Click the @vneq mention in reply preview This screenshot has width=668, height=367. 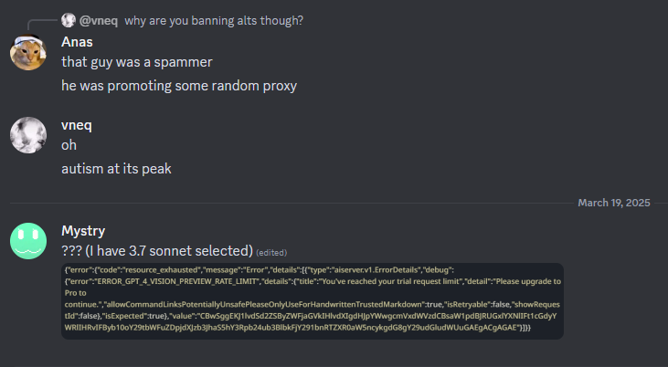[99, 20]
